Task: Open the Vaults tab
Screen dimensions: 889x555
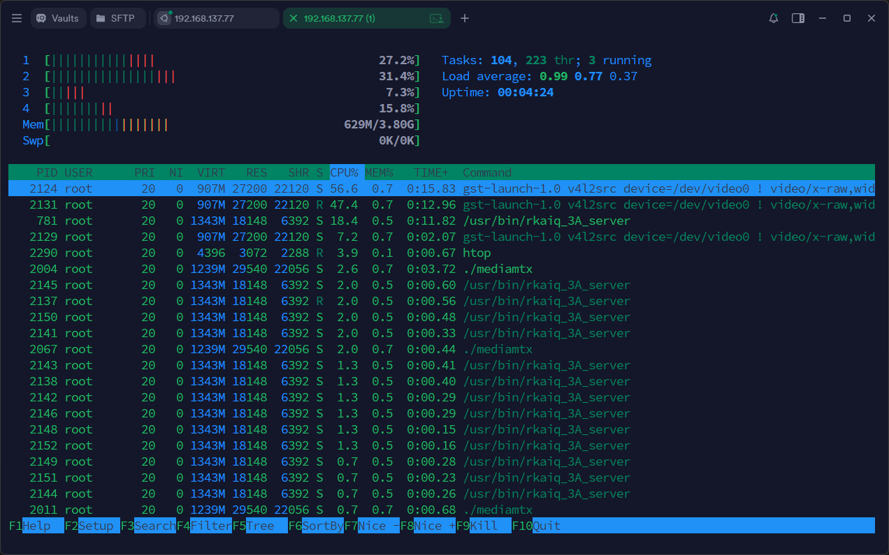Action: 58,18
